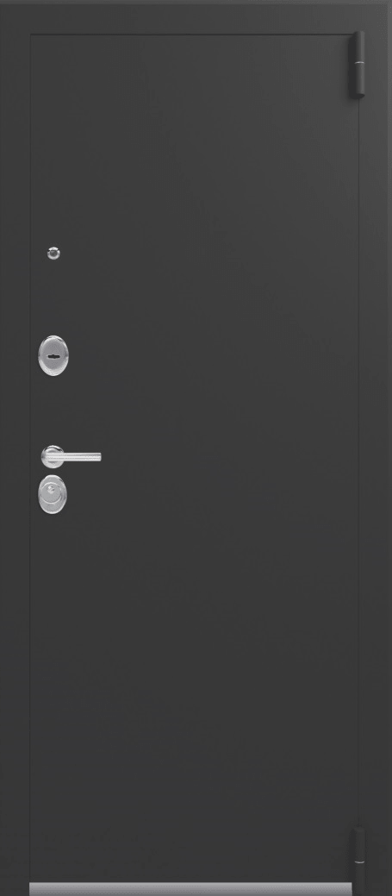Click the door panel beside top hinge

click(x=320, y=64)
